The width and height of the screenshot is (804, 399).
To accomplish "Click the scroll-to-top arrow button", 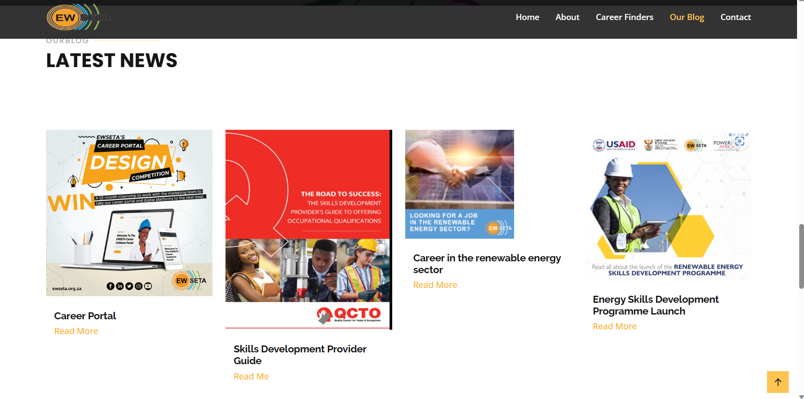I will [777, 382].
